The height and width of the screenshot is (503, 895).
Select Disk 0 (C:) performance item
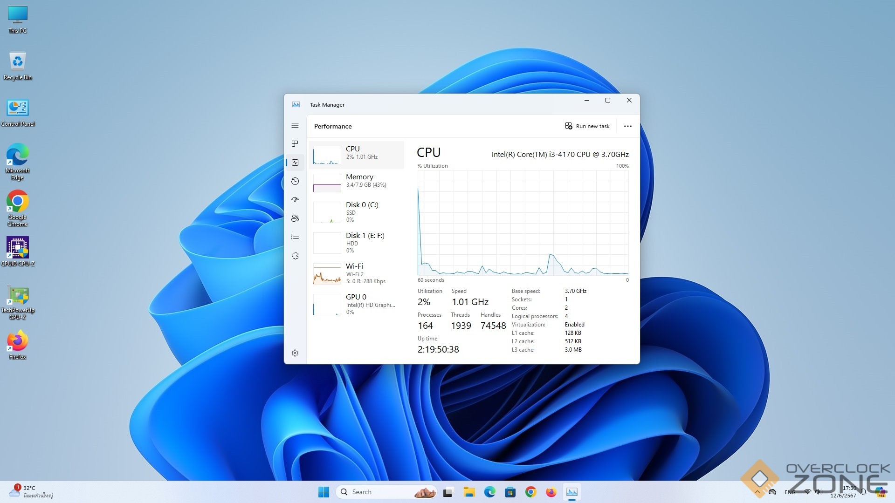coord(356,211)
